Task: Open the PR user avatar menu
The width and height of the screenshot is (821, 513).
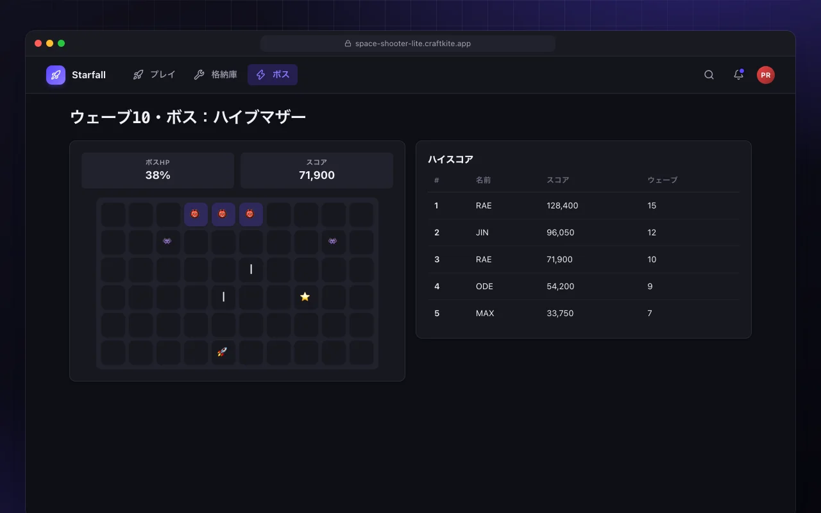Action: click(x=765, y=75)
